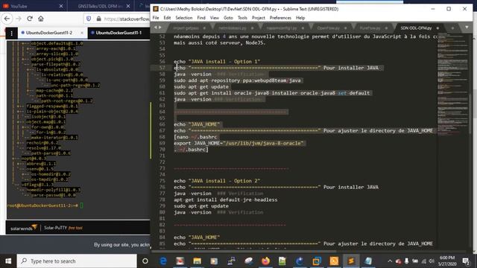Go back in the Firefox browser
Viewport: 477px width, 268px height.
(x=7, y=19)
